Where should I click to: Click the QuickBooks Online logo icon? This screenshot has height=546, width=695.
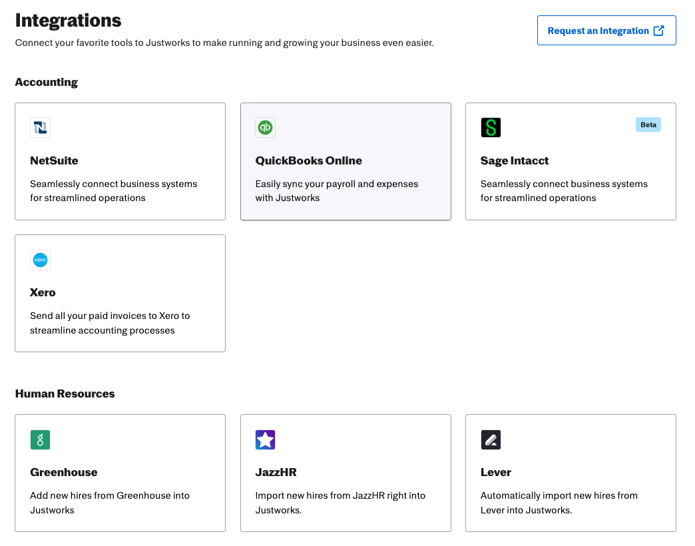[x=265, y=128]
